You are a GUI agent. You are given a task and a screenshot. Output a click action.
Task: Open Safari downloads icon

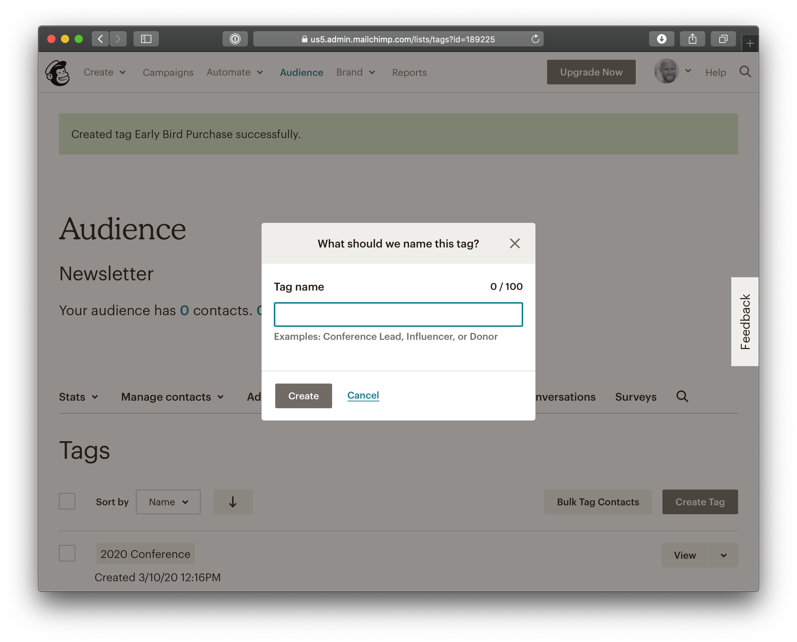coord(662,39)
